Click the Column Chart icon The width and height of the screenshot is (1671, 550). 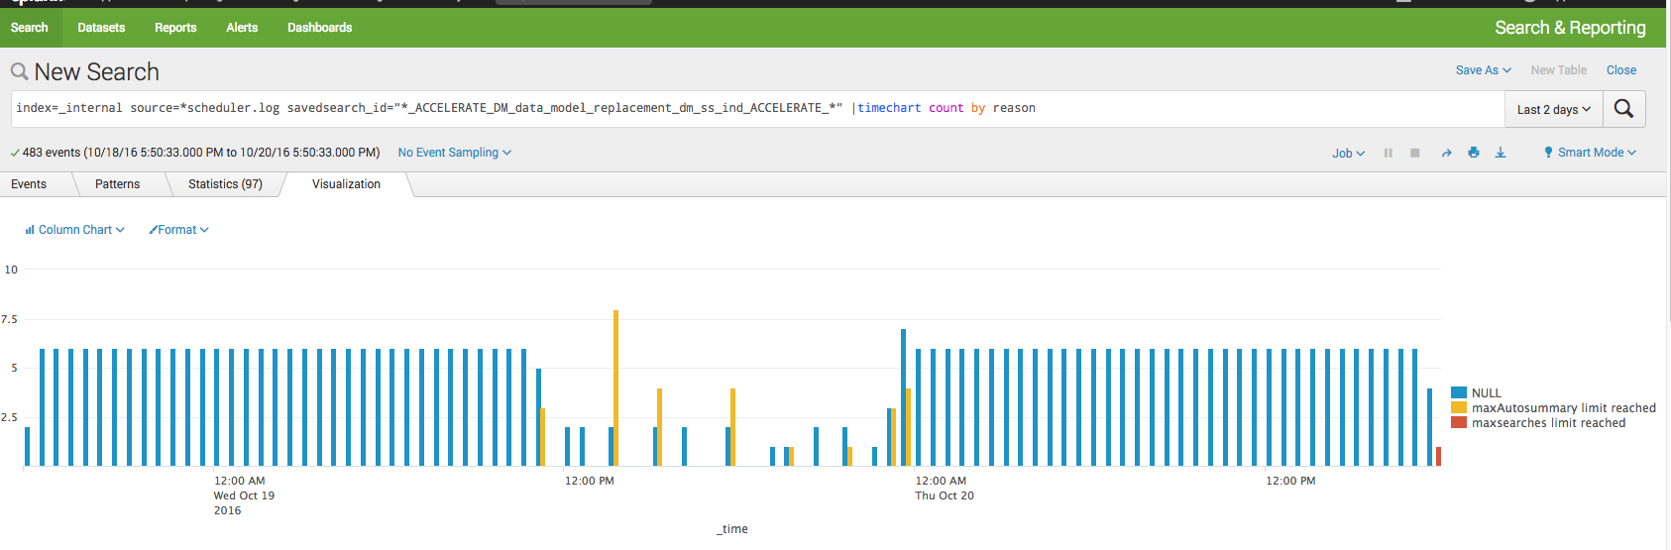coord(30,230)
